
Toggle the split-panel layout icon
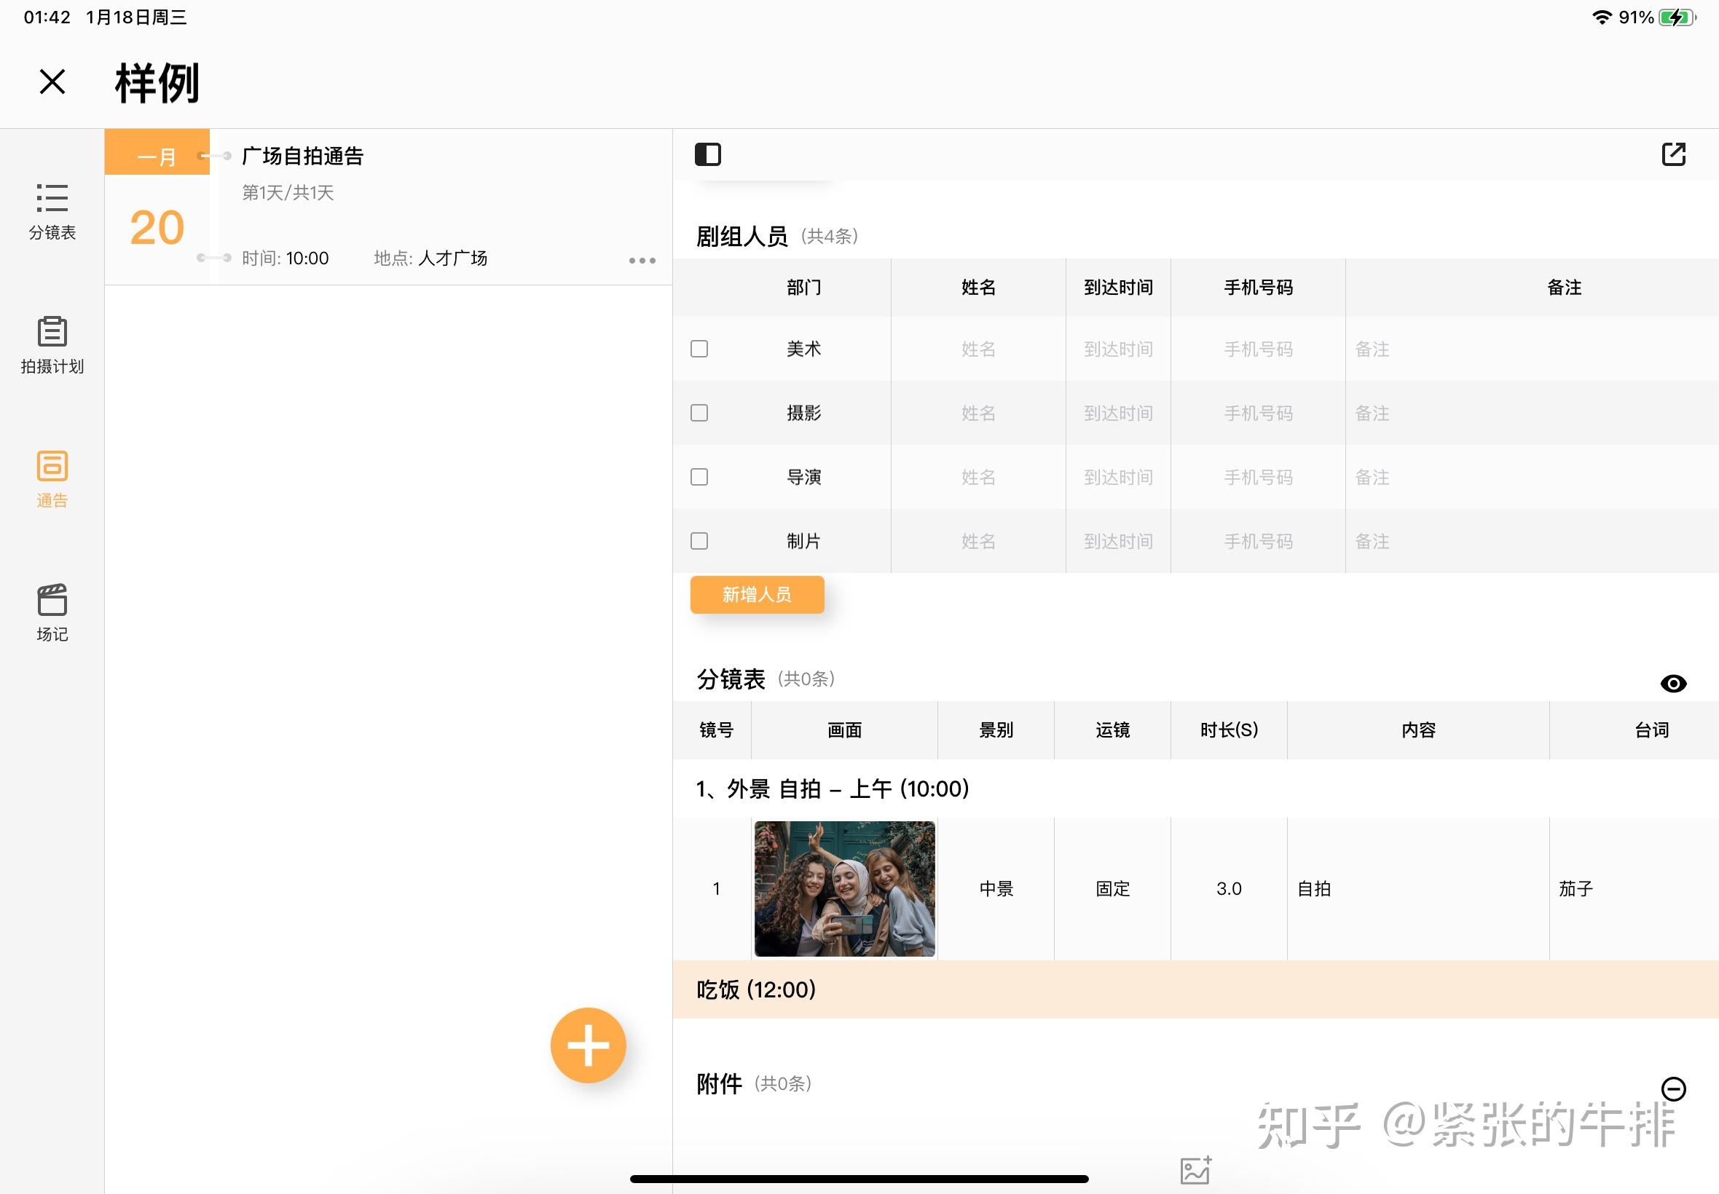click(x=708, y=154)
